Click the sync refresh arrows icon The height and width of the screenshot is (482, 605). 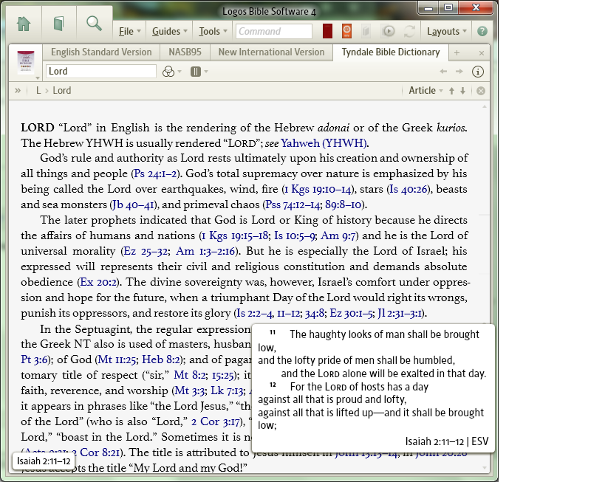coord(409,31)
